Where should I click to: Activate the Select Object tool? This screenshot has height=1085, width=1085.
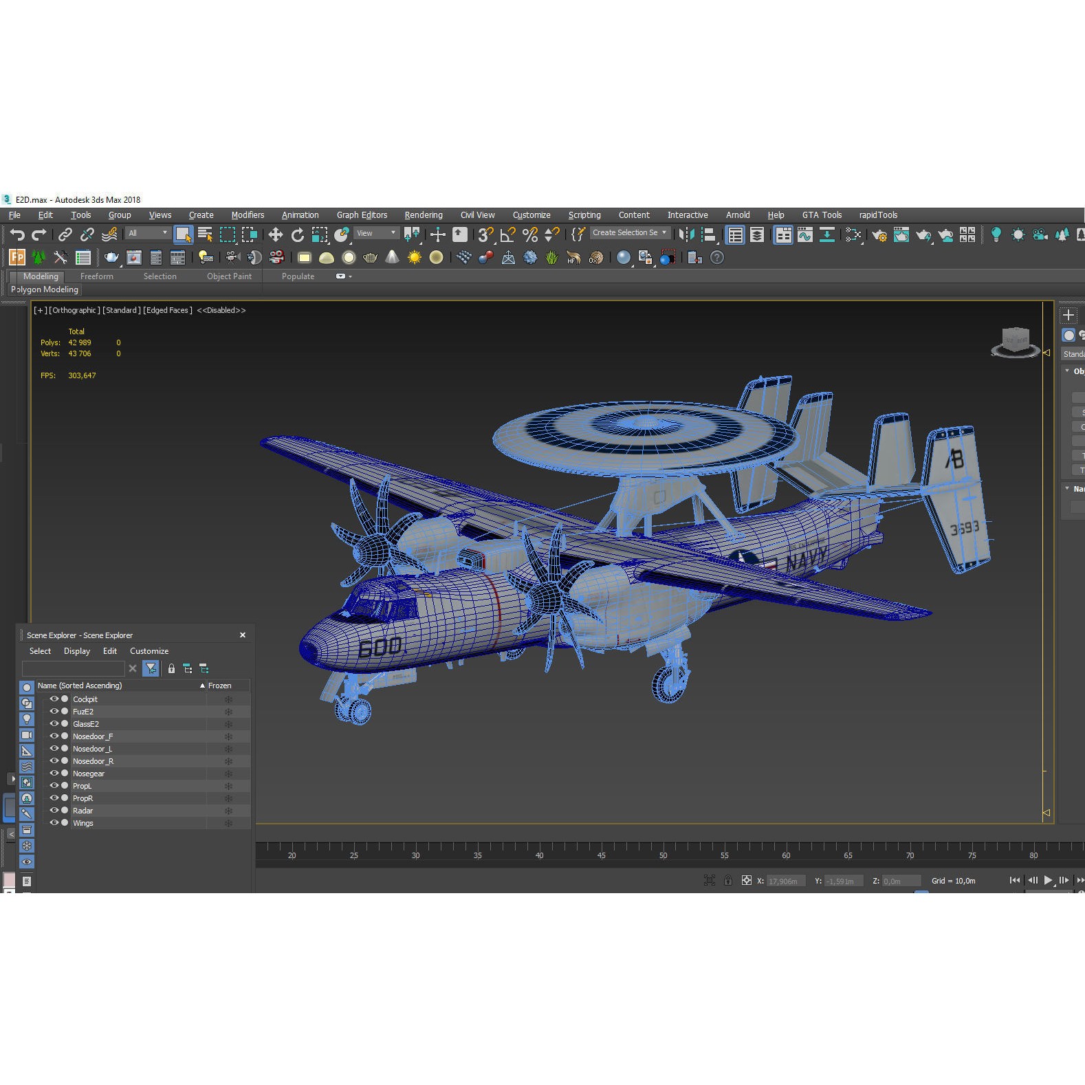[183, 235]
